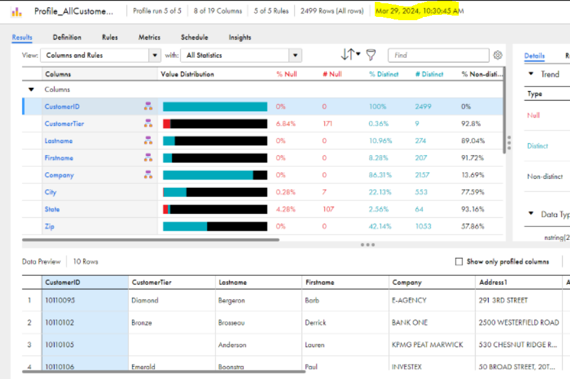Click inside the Find search field
This screenshot has width=570, height=379.
439,55
